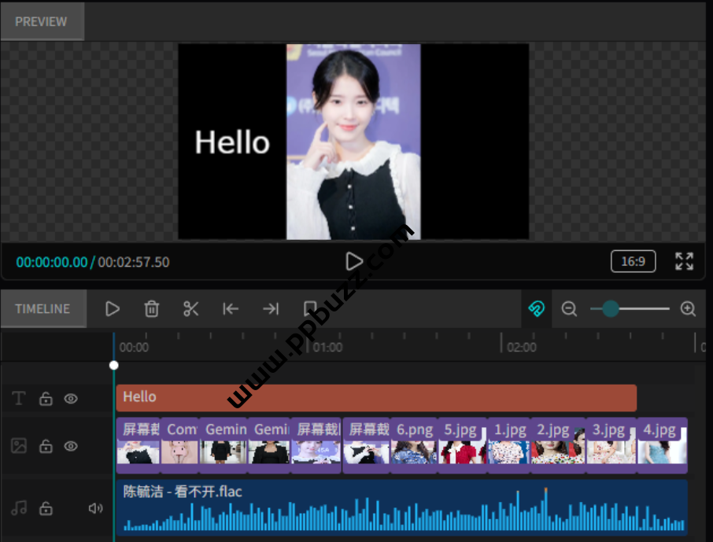The width and height of the screenshot is (713, 542).
Task: Zoom out the timeline with the minus magnifier
Action: pos(569,309)
